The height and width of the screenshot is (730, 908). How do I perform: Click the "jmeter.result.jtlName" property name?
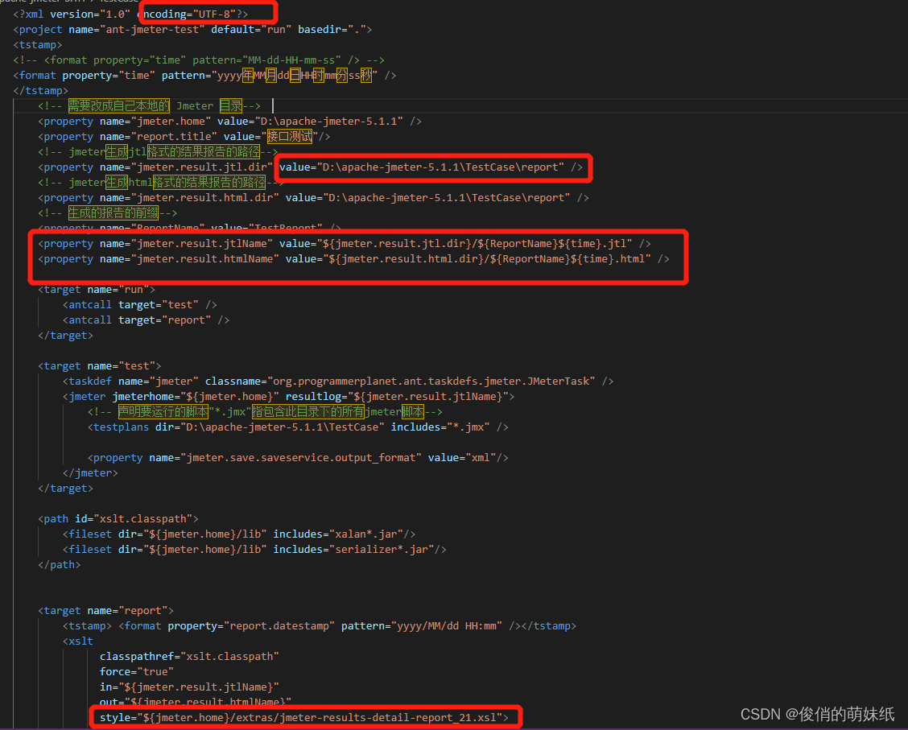(x=202, y=244)
